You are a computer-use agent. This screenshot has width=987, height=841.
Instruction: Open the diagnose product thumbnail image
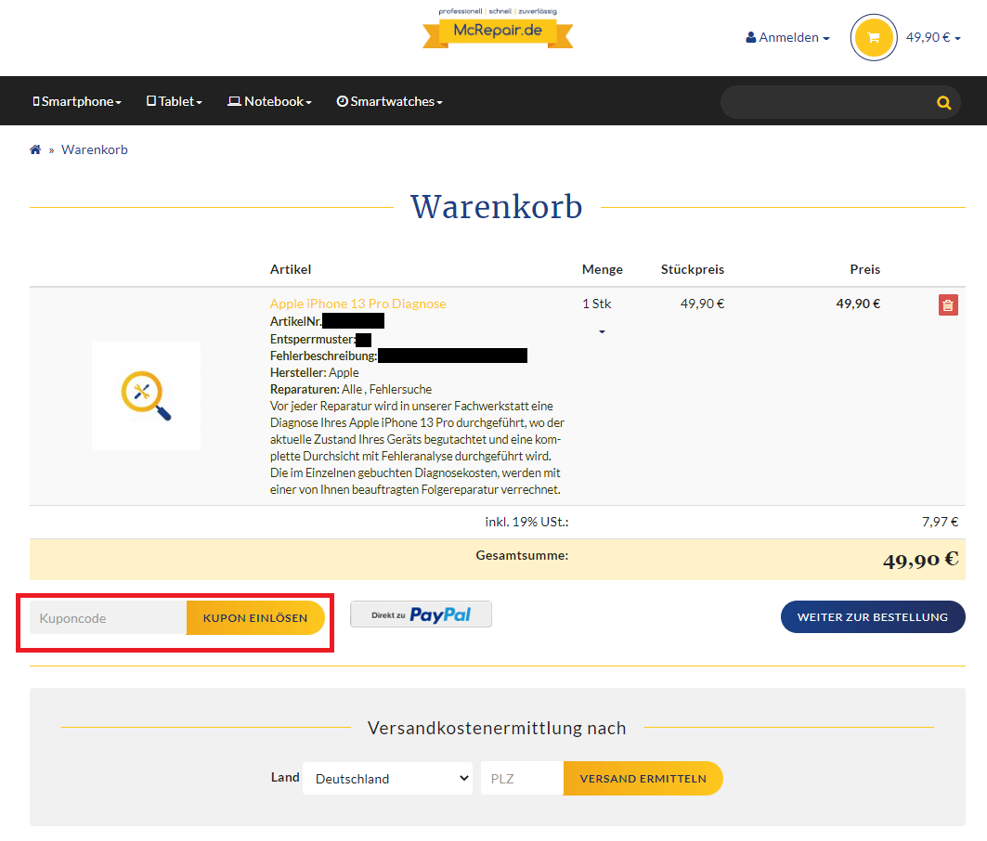click(146, 396)
